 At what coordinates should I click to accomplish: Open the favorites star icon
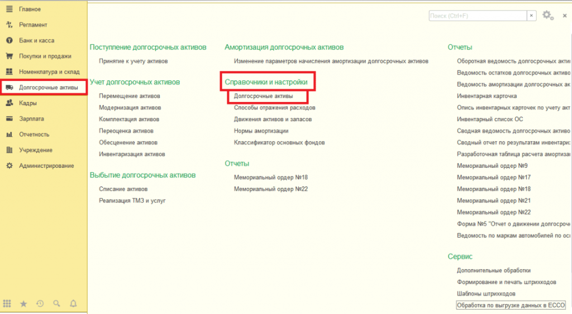pyautogui.click(x=23, y=304)
